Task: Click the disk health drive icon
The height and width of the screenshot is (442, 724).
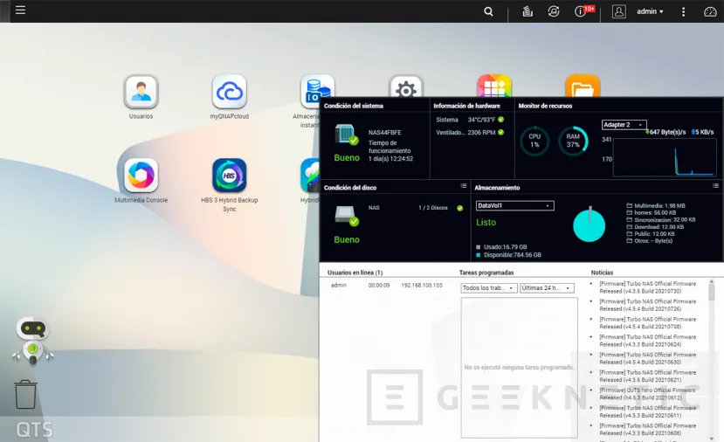Action: (347, 216)
